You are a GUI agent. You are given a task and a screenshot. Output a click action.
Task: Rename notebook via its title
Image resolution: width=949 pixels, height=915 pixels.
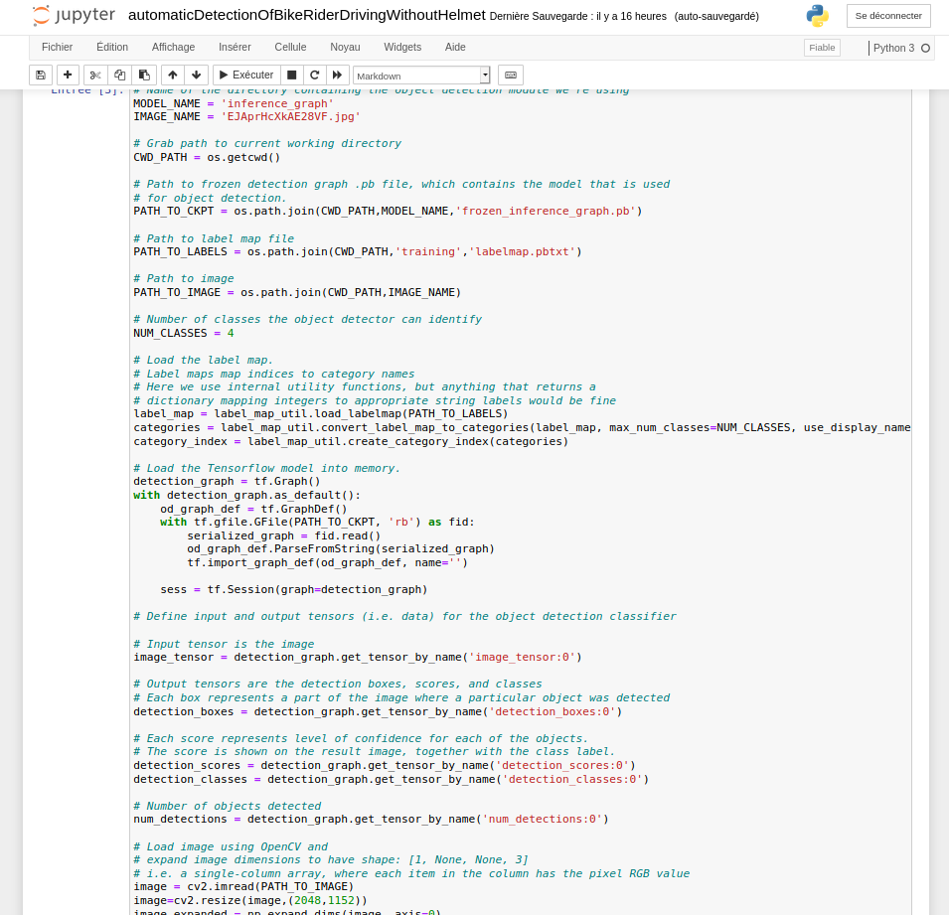click(307, 15)
